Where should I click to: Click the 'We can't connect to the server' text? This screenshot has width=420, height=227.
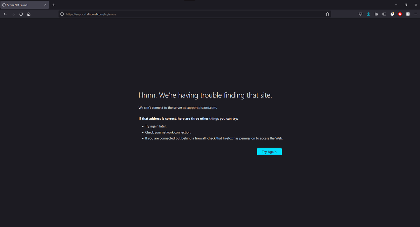[178, 108]
